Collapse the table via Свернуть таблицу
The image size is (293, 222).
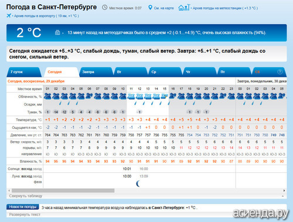[26, 196]
